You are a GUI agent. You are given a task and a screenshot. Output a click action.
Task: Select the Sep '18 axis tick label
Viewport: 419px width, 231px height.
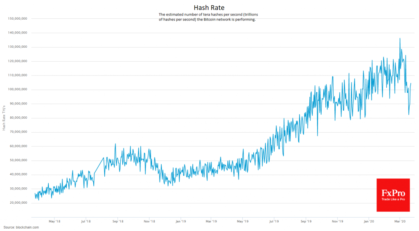pos(118,222)
